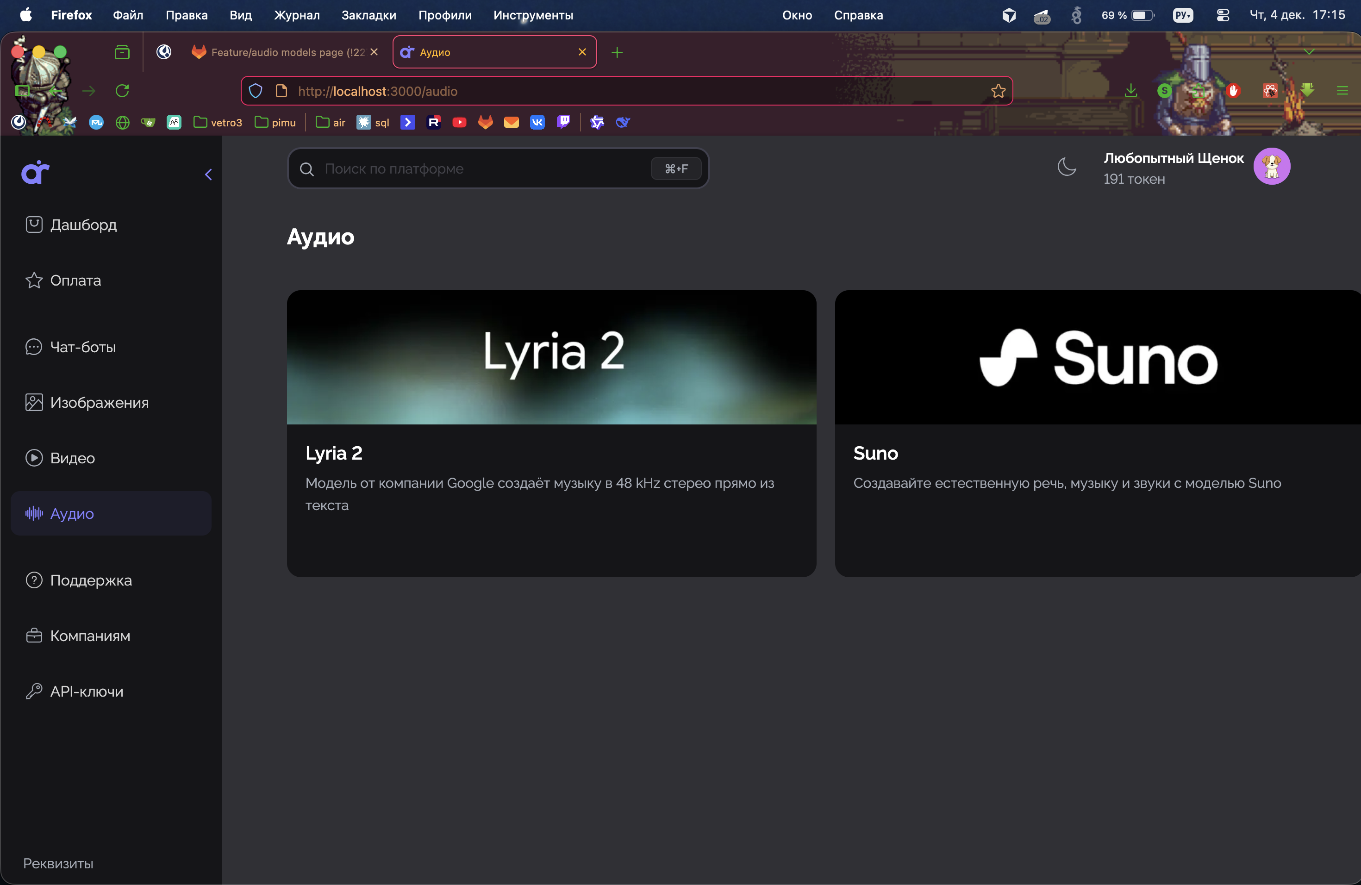Open the Firefox hamburger application menu
Screen dimensions: 1361x885
point(1342,91)
